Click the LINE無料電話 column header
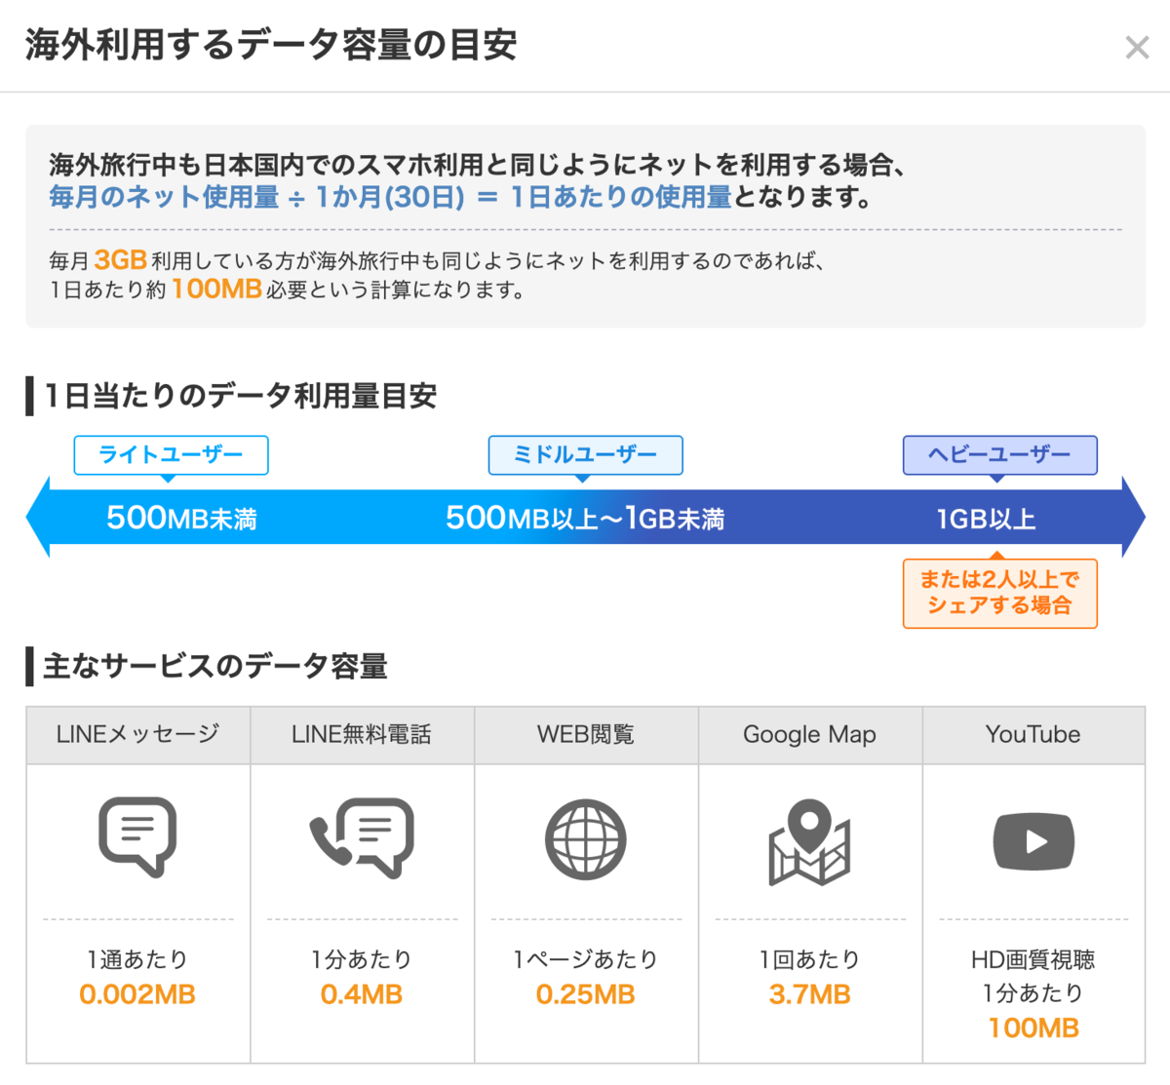The width and height of the screenshot is (1170, 1085). (362, 735)
